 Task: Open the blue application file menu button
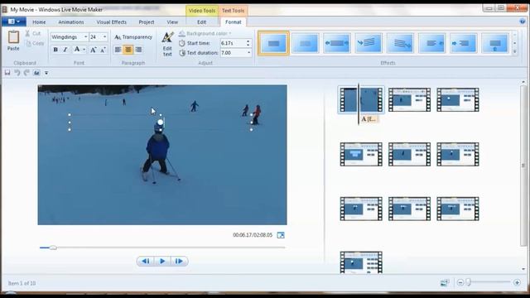point(14,22)
